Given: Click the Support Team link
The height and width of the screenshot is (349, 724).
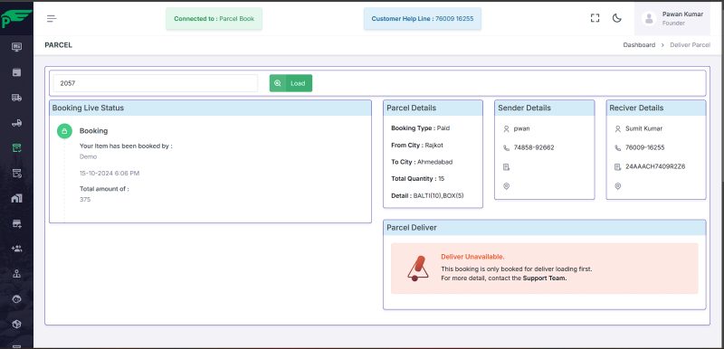Looking at the screenshot, I should 545,278.
